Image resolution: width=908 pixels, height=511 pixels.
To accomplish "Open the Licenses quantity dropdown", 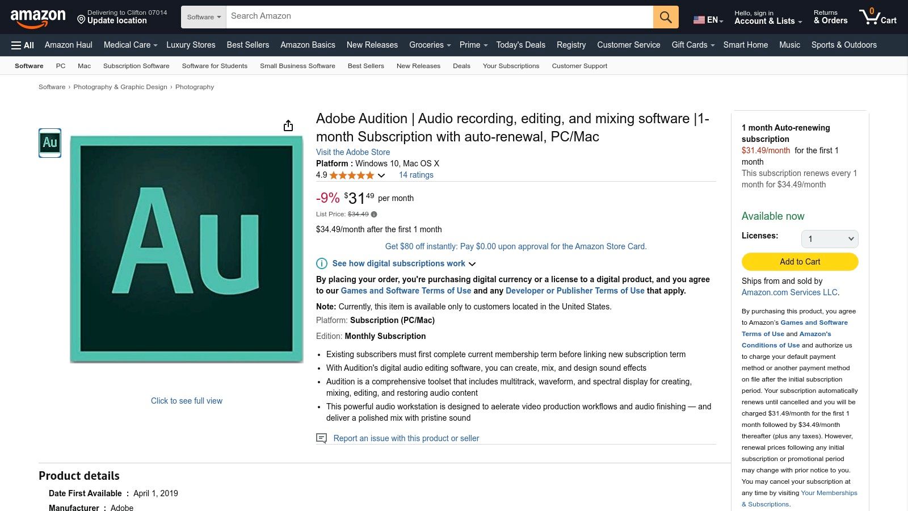I will click(x=829, y=239).
